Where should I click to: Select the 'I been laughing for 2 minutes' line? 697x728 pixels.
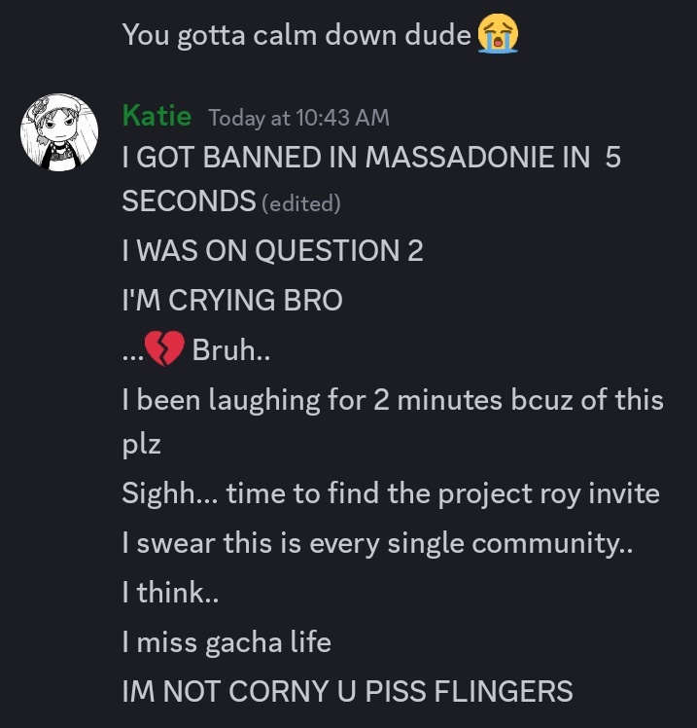click(393, 400)
